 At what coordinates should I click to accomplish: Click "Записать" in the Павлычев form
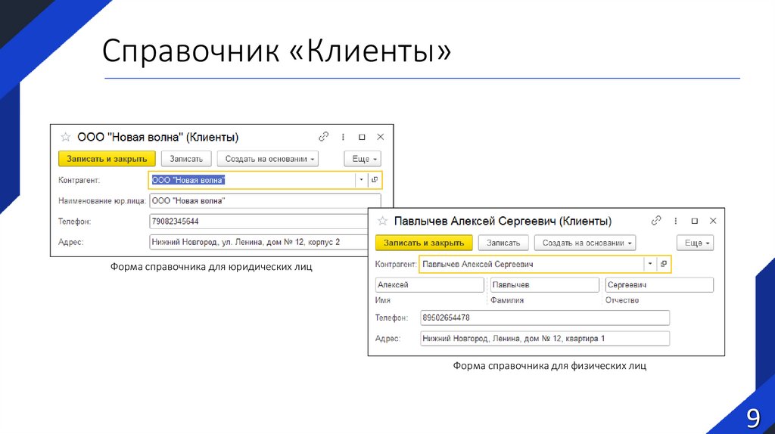(503, 243)
